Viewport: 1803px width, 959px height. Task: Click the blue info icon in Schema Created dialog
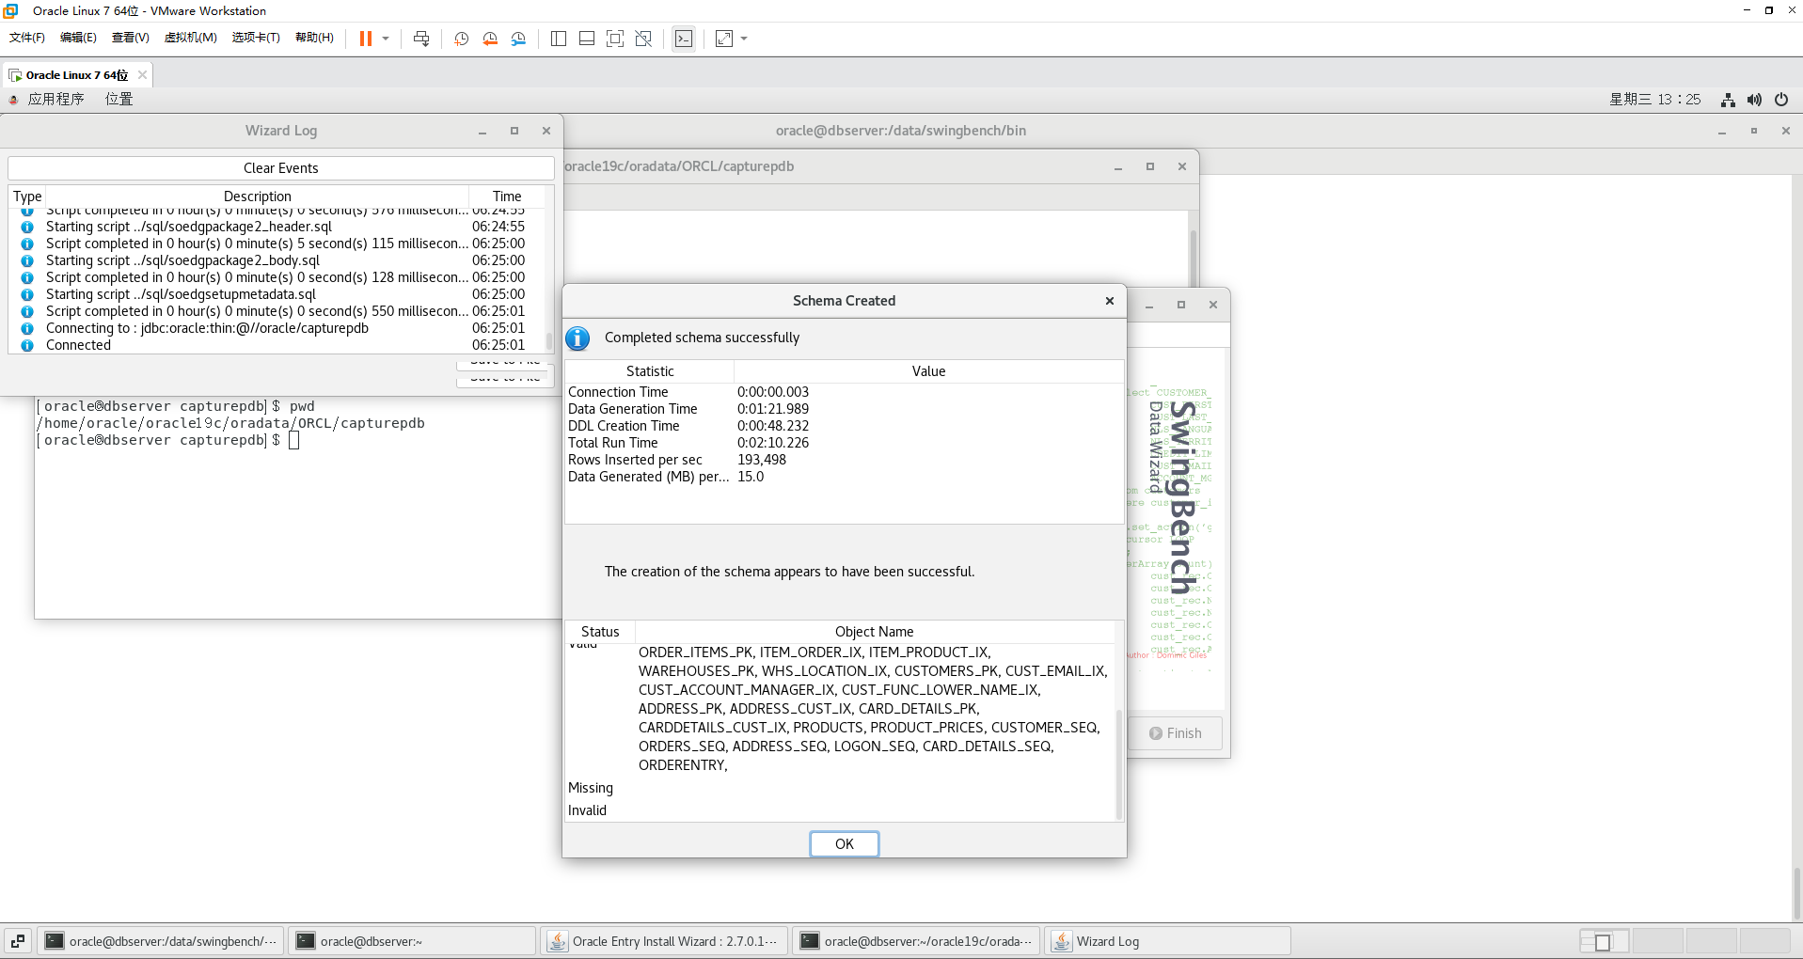[577, 338]
